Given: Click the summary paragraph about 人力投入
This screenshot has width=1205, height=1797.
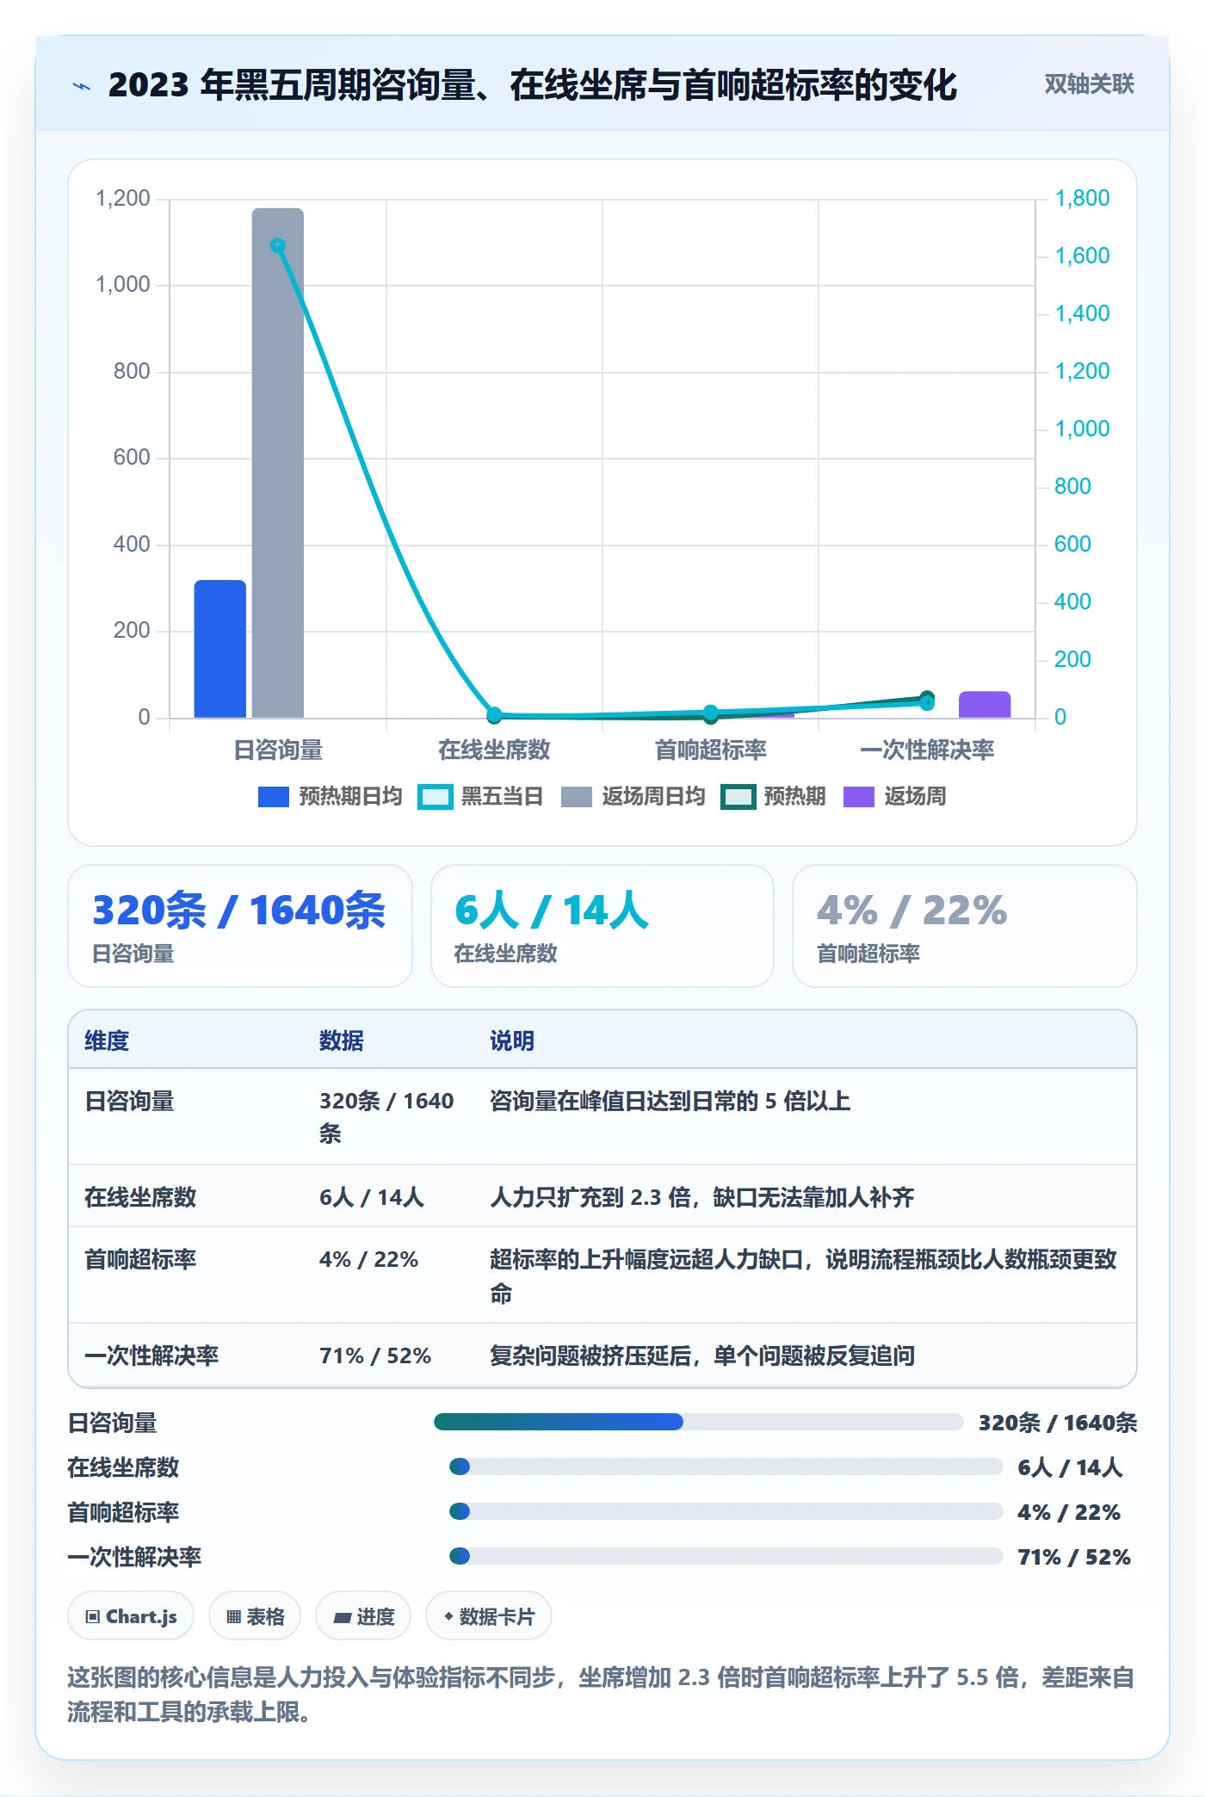Looking at the screenshot, I should pyautogui.click(x=601, y=1695).
